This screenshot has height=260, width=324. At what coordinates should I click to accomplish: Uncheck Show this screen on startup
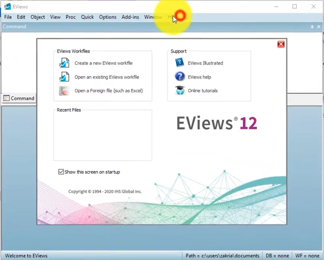(x=61, y=172)
